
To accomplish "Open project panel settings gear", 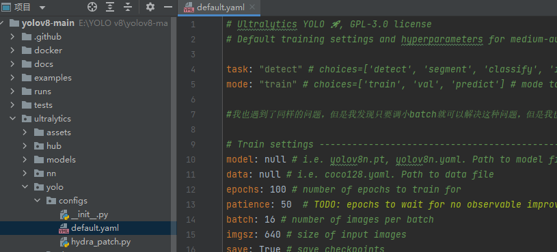I will 150,7.
